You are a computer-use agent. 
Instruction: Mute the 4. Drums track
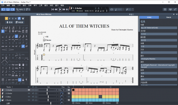click(32, 100)
